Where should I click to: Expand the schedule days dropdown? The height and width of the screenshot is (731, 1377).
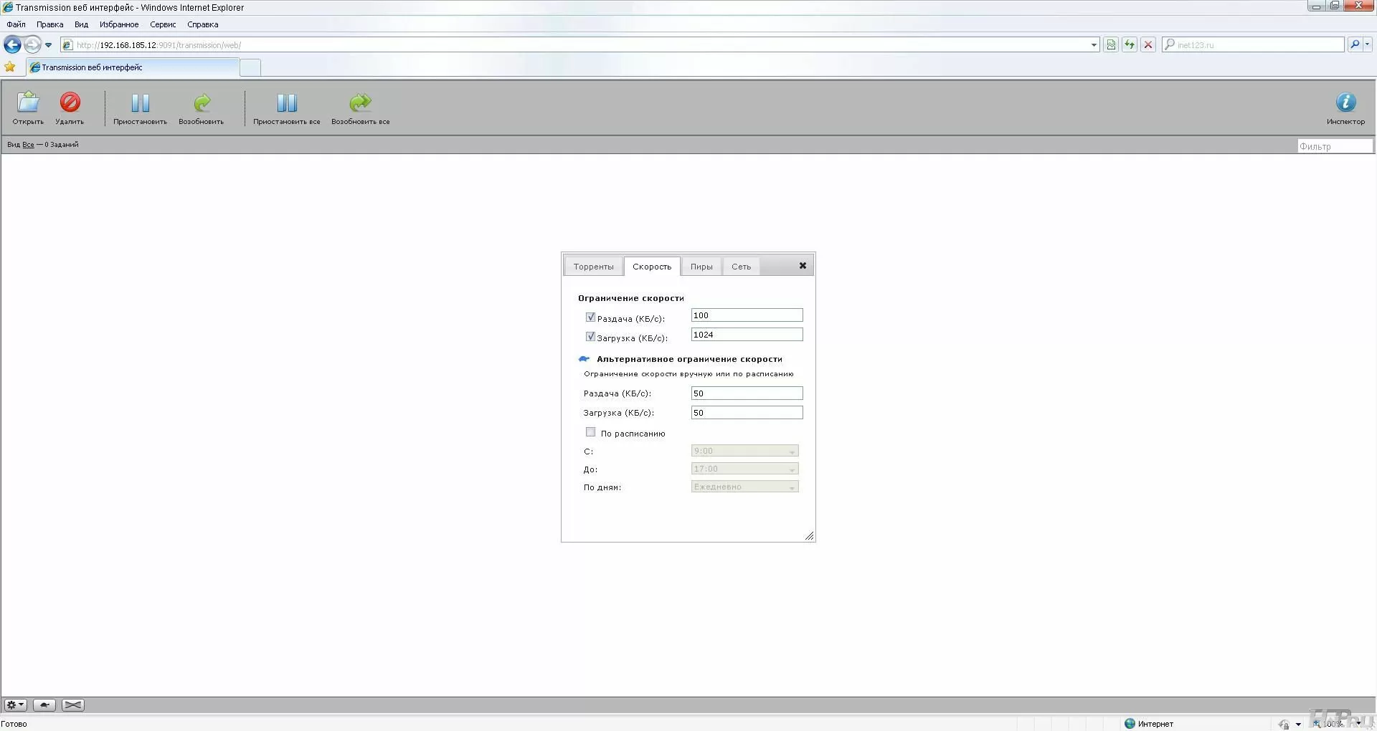744,487
